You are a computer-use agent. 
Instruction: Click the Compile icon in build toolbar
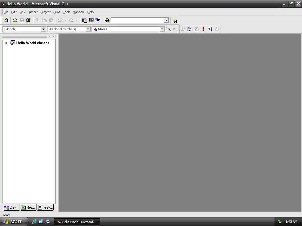(x=183, y=29)
